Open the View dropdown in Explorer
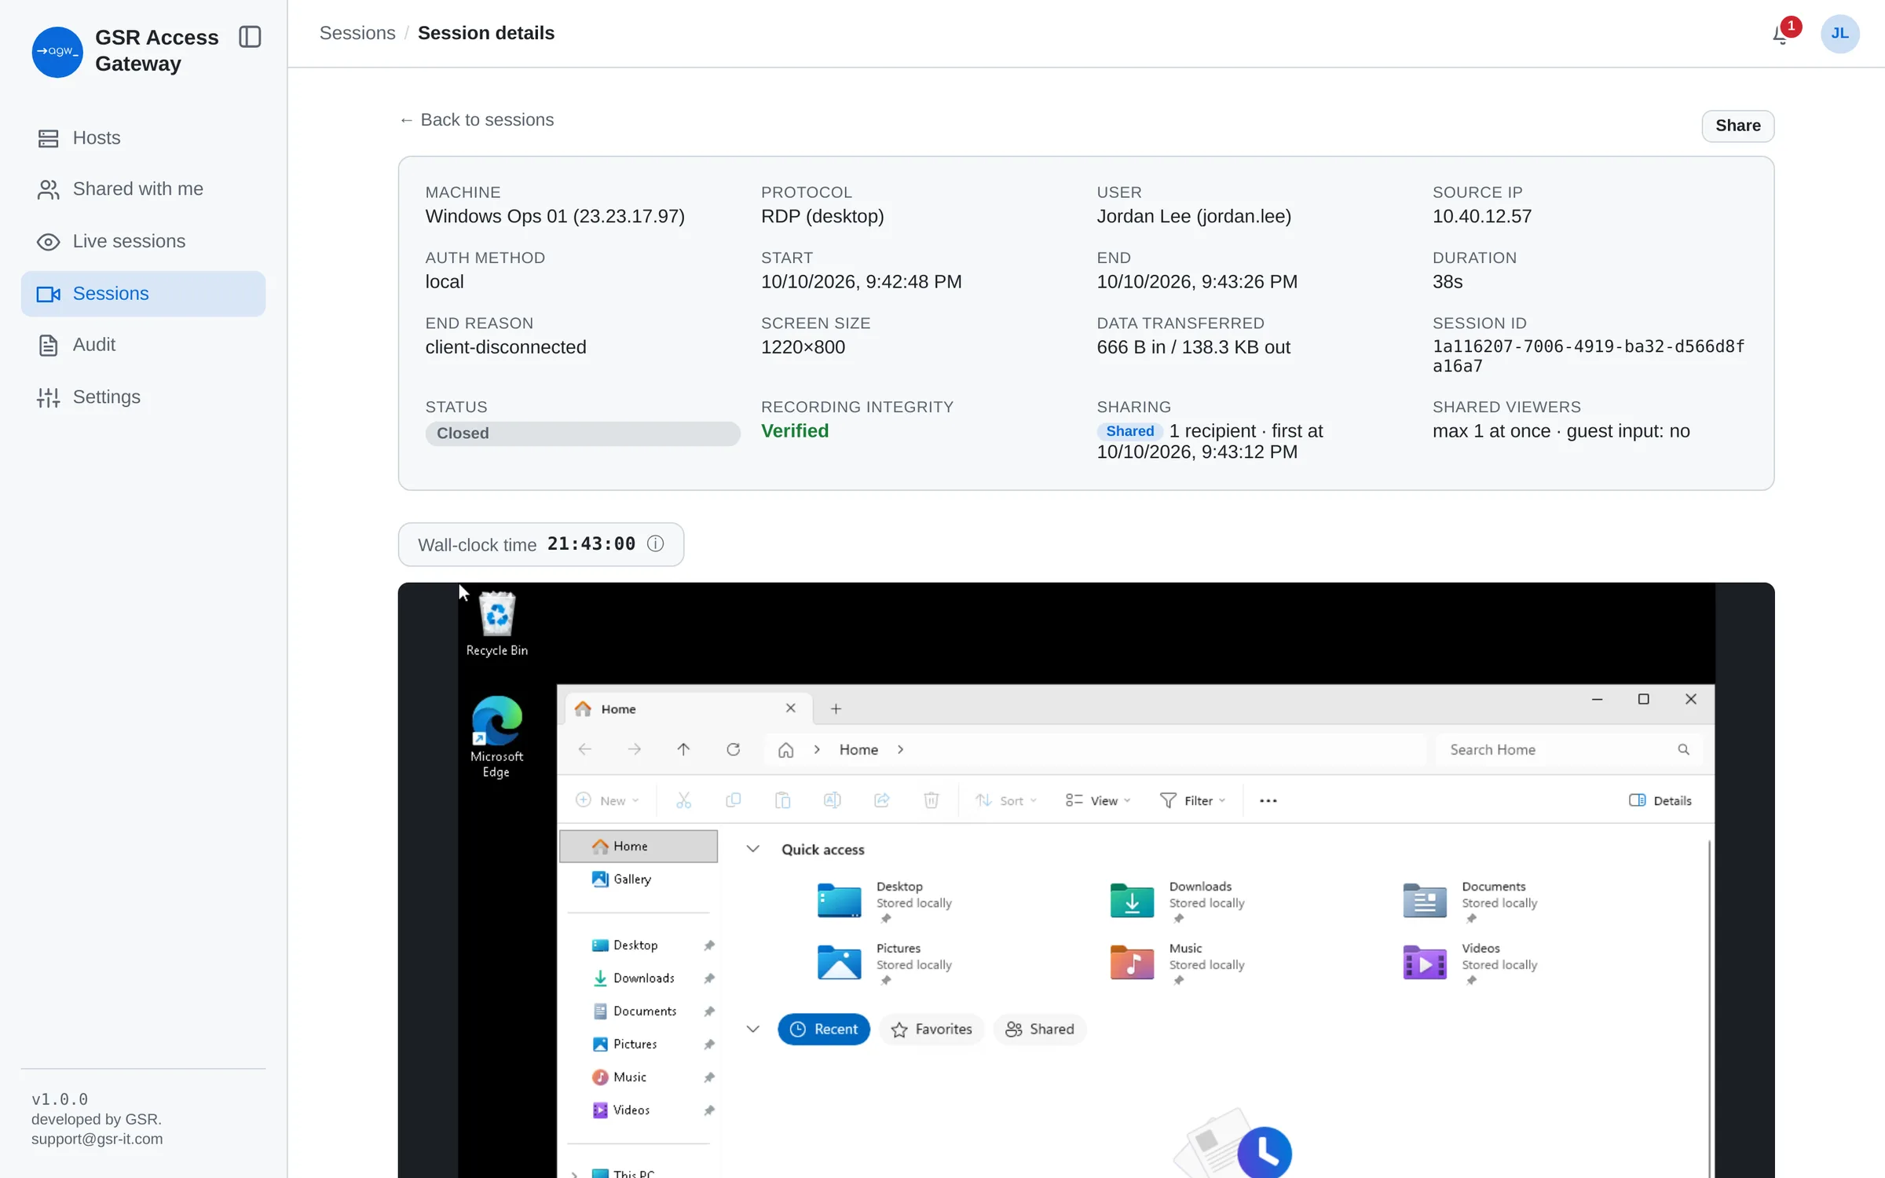The height and width of the screenshot is (1178, 1885). pos(1098,800)
